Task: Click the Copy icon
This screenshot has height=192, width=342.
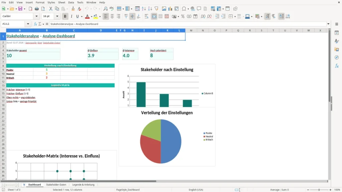Action: coord(57,9)
